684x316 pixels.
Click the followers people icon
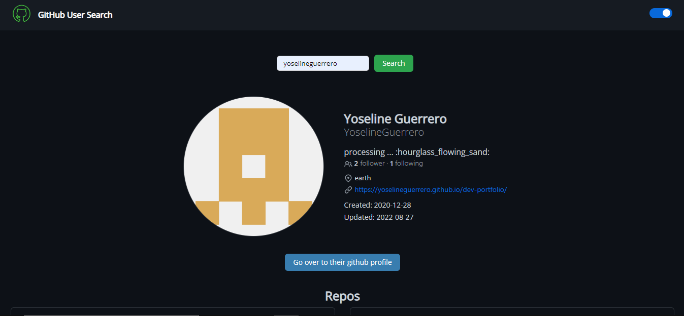click(348, 164)
